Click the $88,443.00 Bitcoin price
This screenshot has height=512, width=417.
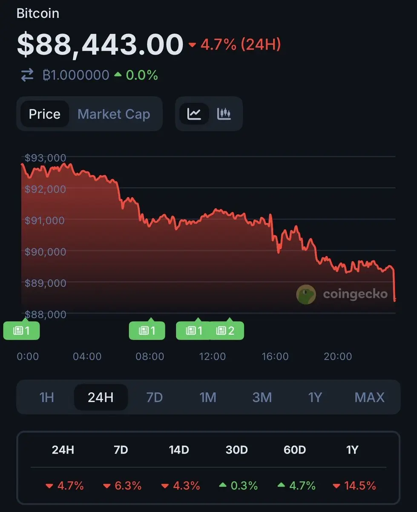100,44
